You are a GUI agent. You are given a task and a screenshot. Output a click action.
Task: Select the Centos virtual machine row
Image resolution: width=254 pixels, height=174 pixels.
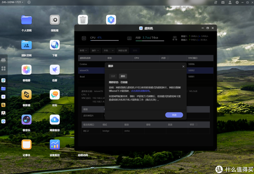coord(146,64)
